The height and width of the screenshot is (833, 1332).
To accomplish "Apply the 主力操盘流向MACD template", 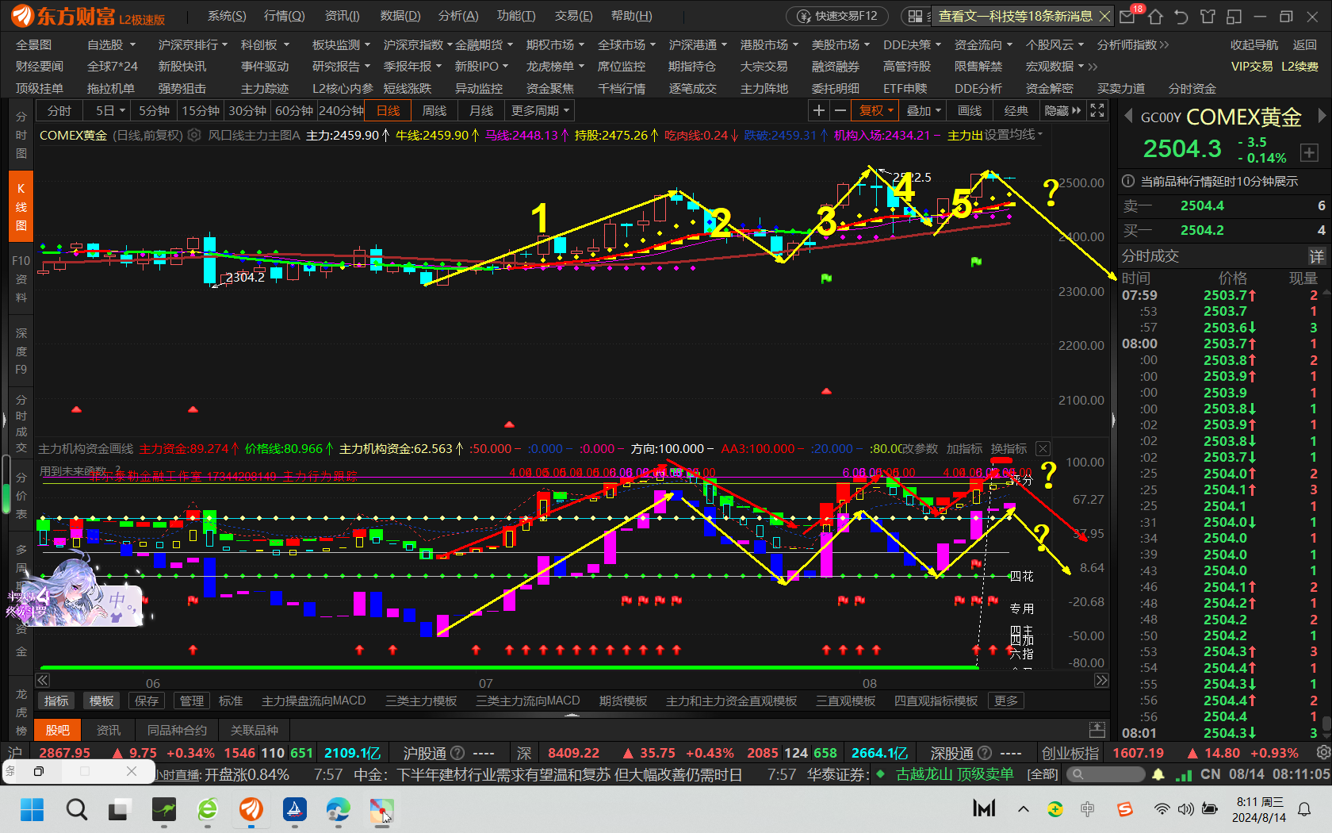I will tap(314, 701).
